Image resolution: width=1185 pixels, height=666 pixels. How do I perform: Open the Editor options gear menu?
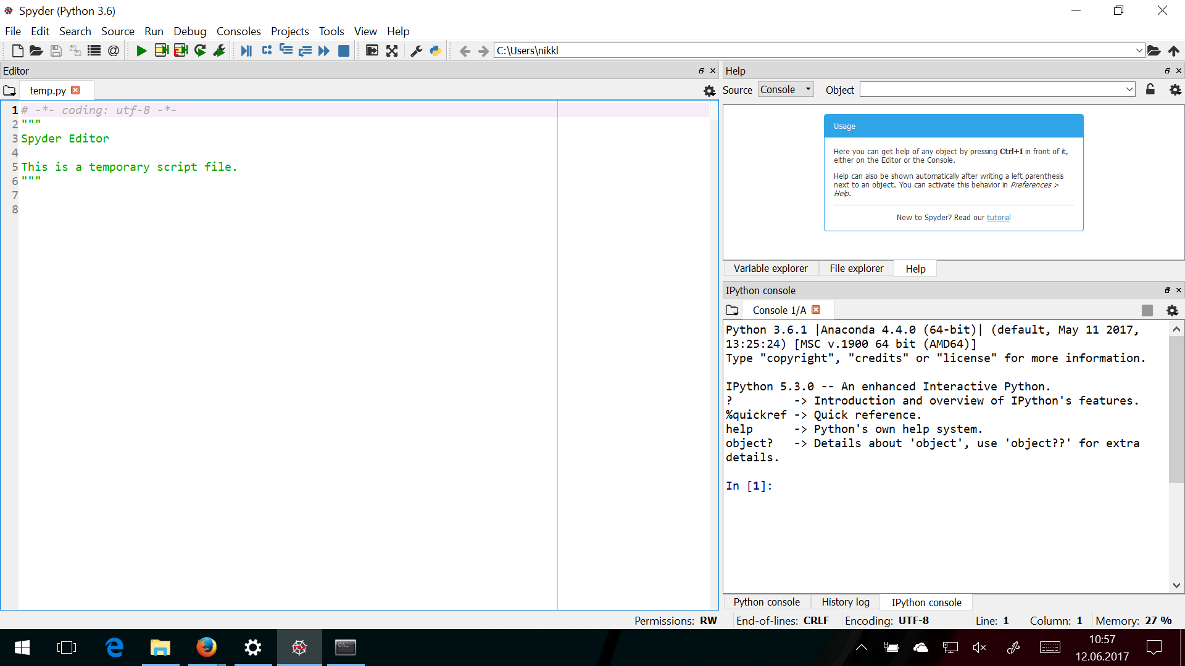click(x=710, y=91)
